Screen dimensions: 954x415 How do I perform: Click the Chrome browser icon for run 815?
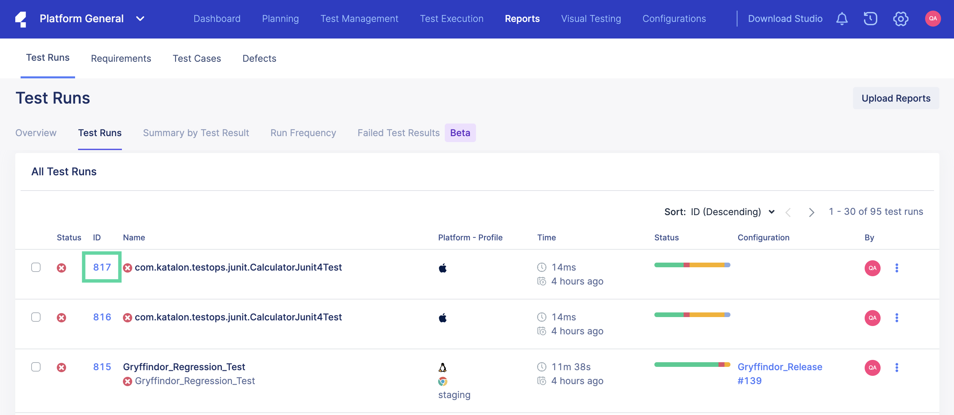[443, 381]
